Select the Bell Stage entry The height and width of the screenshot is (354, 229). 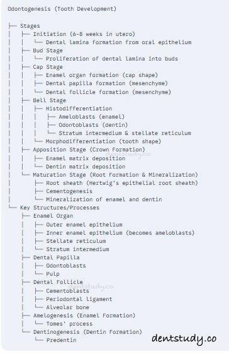(x=49, y=100)
